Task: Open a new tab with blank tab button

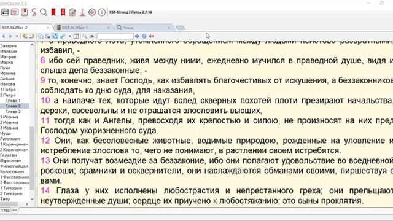Action: pos(180,28)
